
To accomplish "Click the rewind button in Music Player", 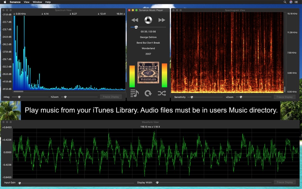I will coord(135,20).
